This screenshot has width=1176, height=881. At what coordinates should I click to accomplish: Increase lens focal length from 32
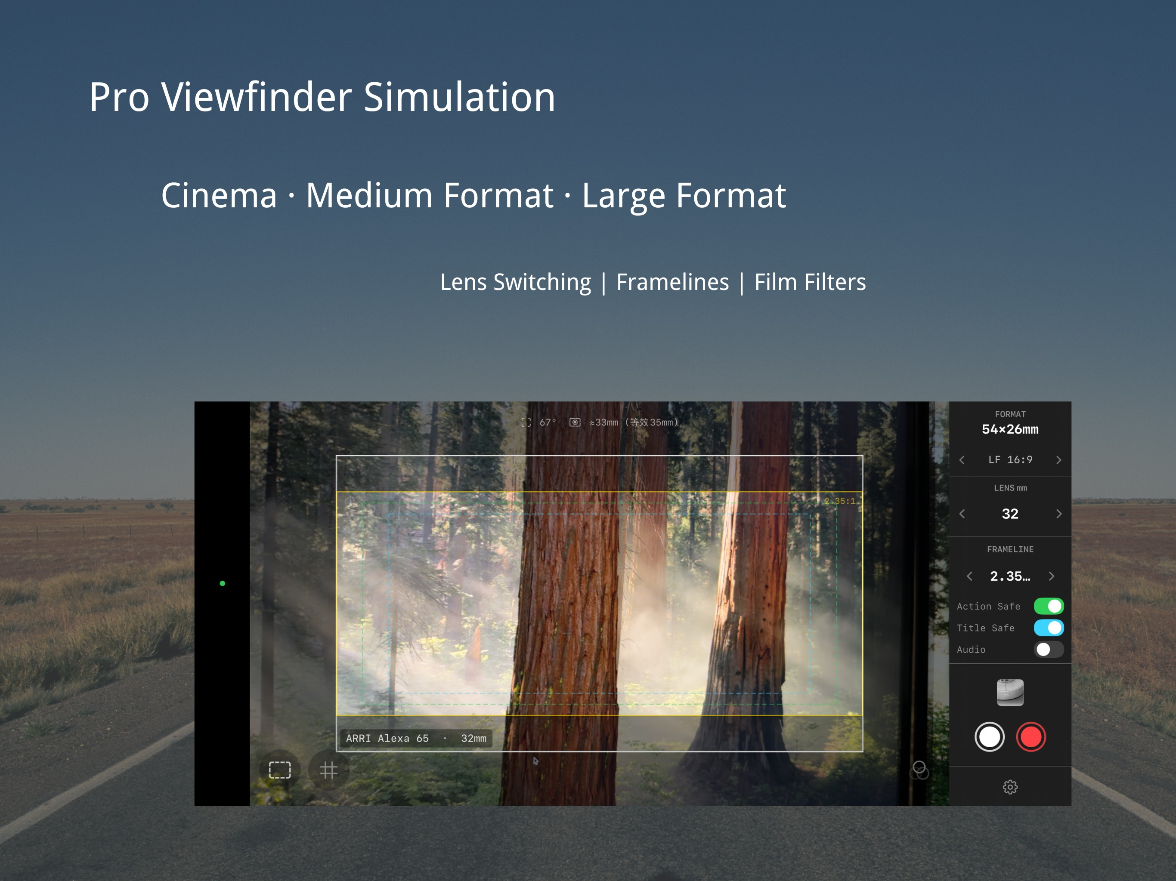pos(1058,514)
